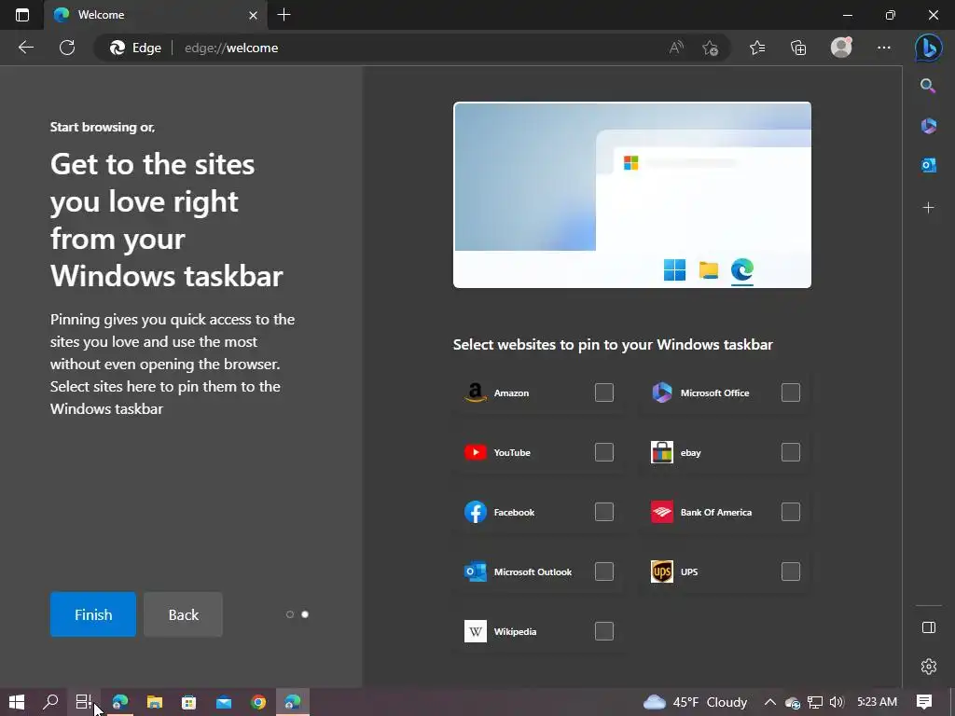Open the Read aloud icon
955x716 pixels.
pyautogui.click(x=676, y=48)
